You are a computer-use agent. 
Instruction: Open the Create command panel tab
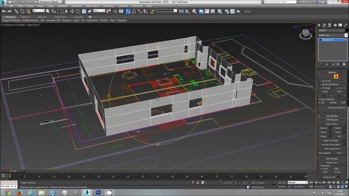[319, 25]
